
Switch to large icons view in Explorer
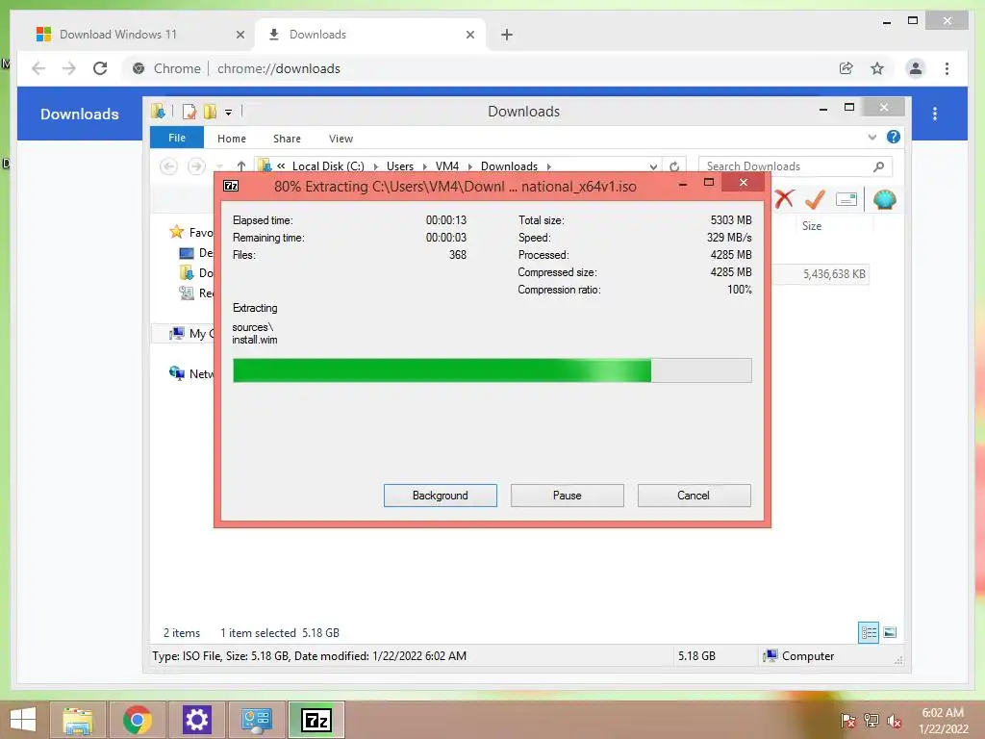click(890, 632)
